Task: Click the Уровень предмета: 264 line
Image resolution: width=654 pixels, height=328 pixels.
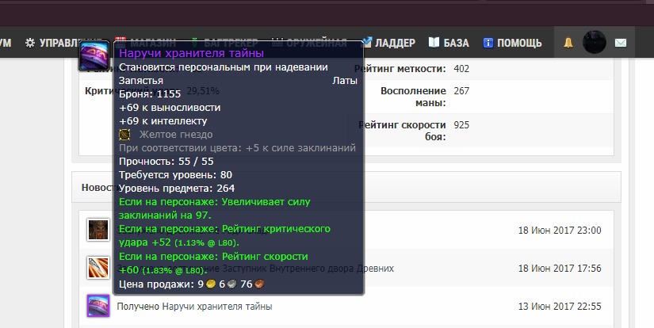Action: coord(177,189)
